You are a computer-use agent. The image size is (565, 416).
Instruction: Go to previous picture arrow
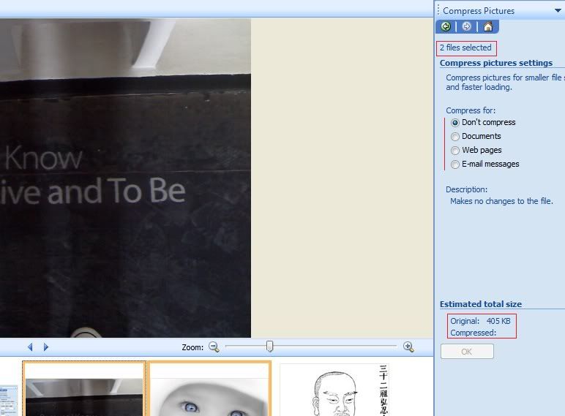tap(30, 347)
